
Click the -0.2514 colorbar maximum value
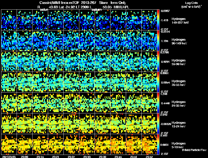pos(165,32)
